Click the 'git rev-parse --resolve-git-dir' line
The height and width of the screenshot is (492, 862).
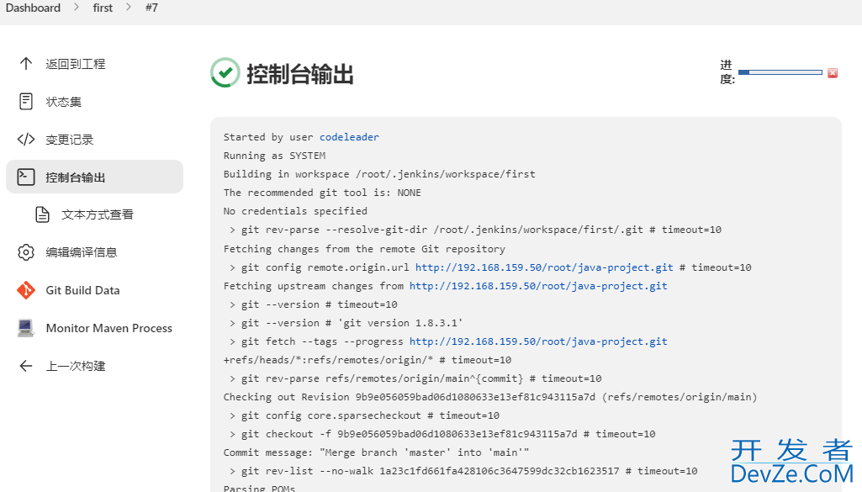[x=475, y=230]
